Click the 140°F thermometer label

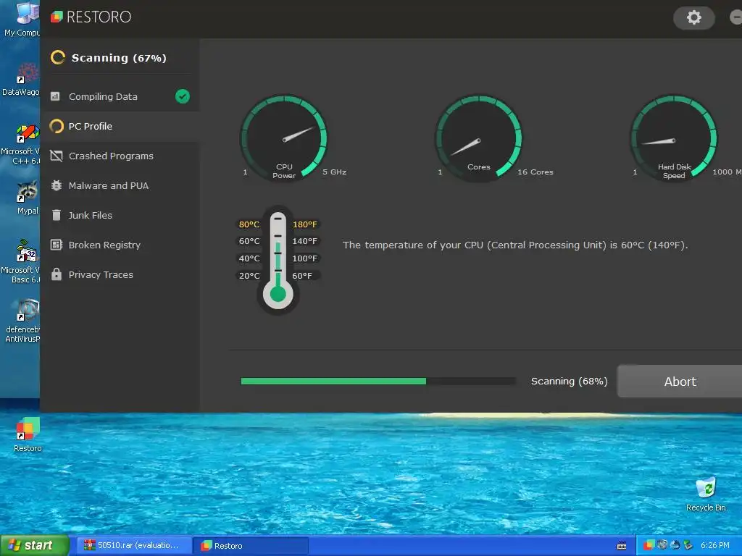pos(305,241)
